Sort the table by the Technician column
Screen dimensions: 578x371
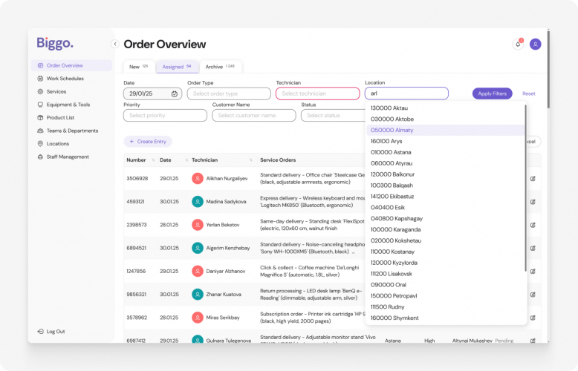(x=250, y=160)
